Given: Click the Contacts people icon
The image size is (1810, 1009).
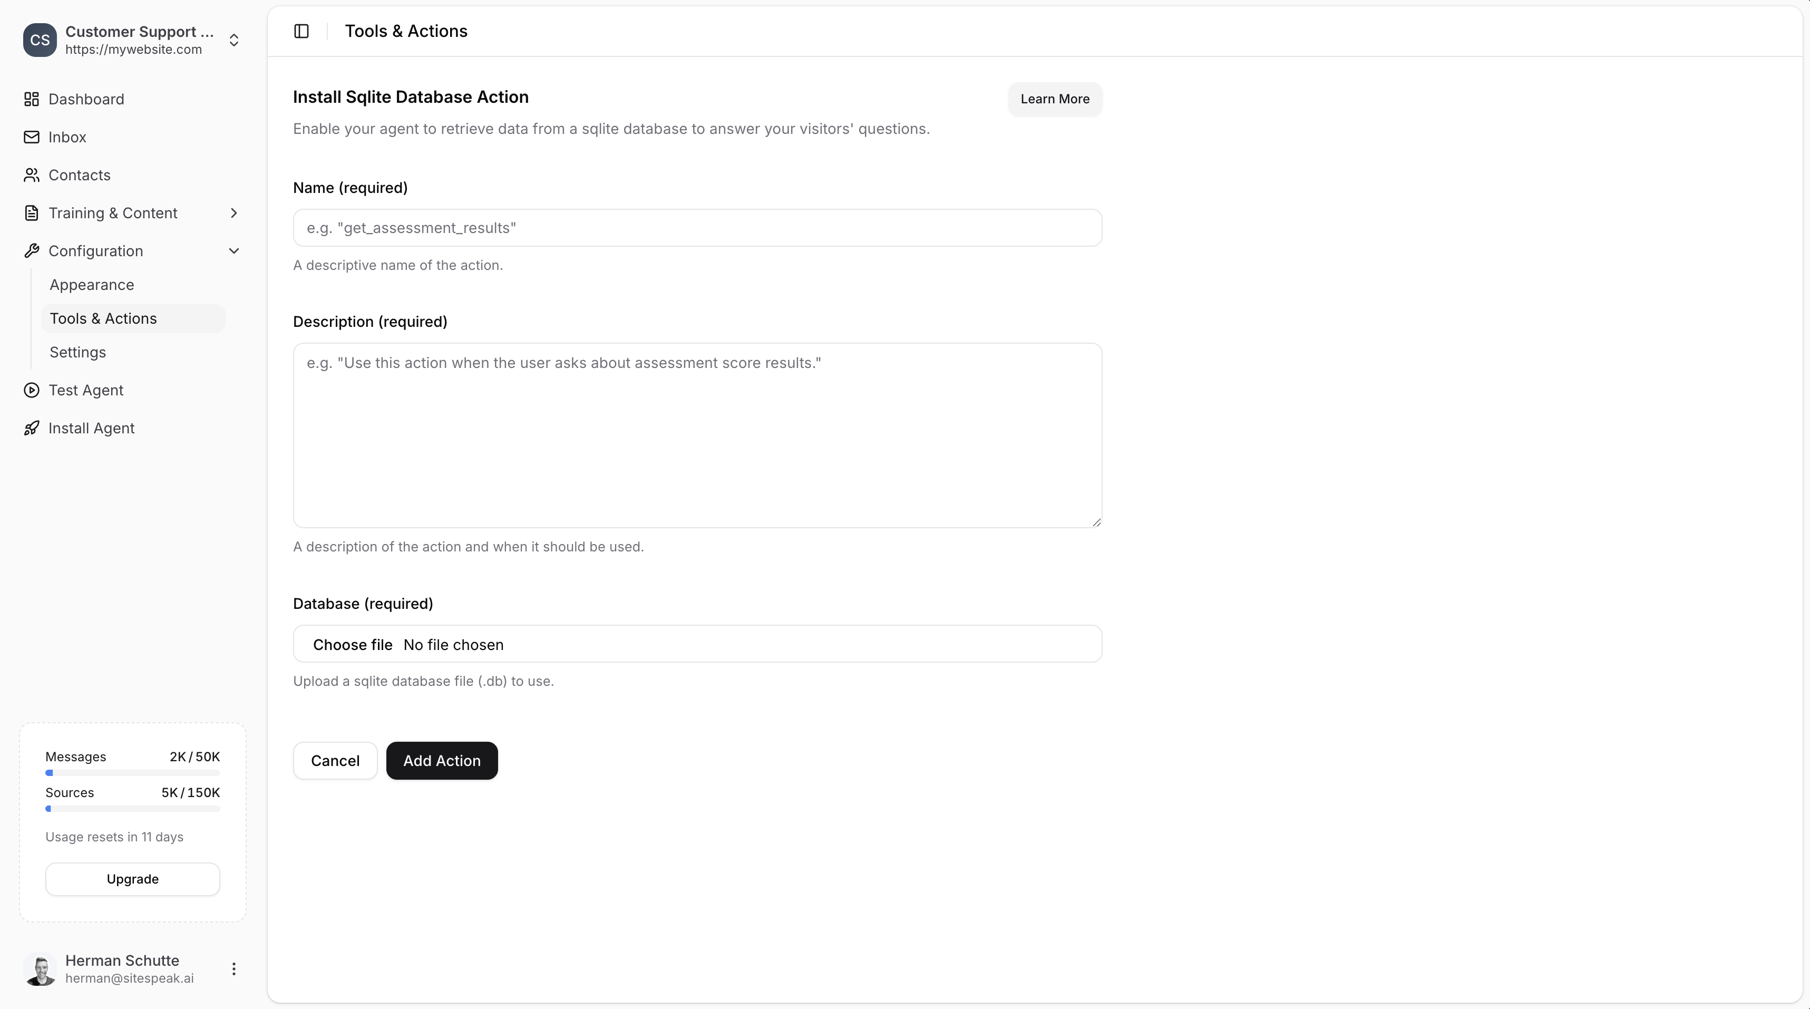Looking at the screenshot, I should tap(32, 175).
